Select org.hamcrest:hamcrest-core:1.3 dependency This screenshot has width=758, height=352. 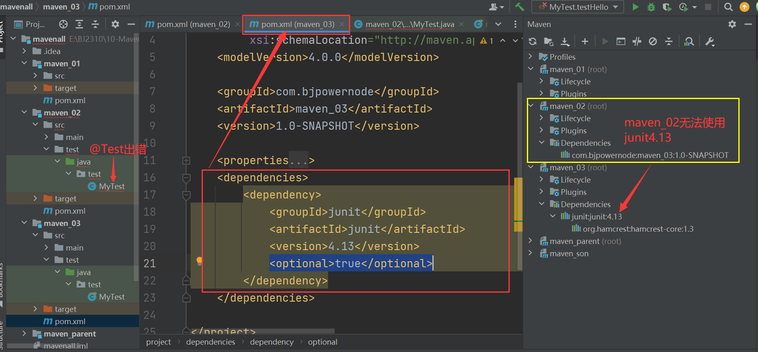pyautogui.click(x=633, y=229)
